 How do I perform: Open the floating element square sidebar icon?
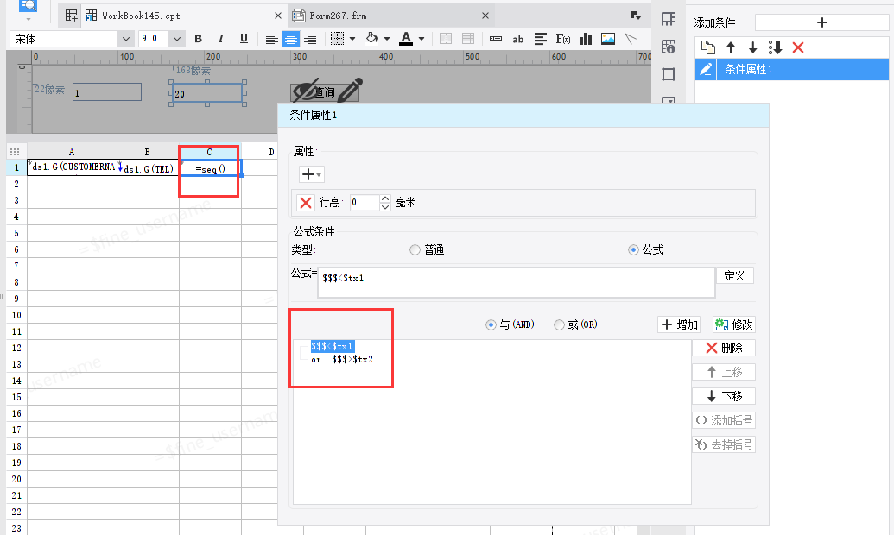pos(669,74)
